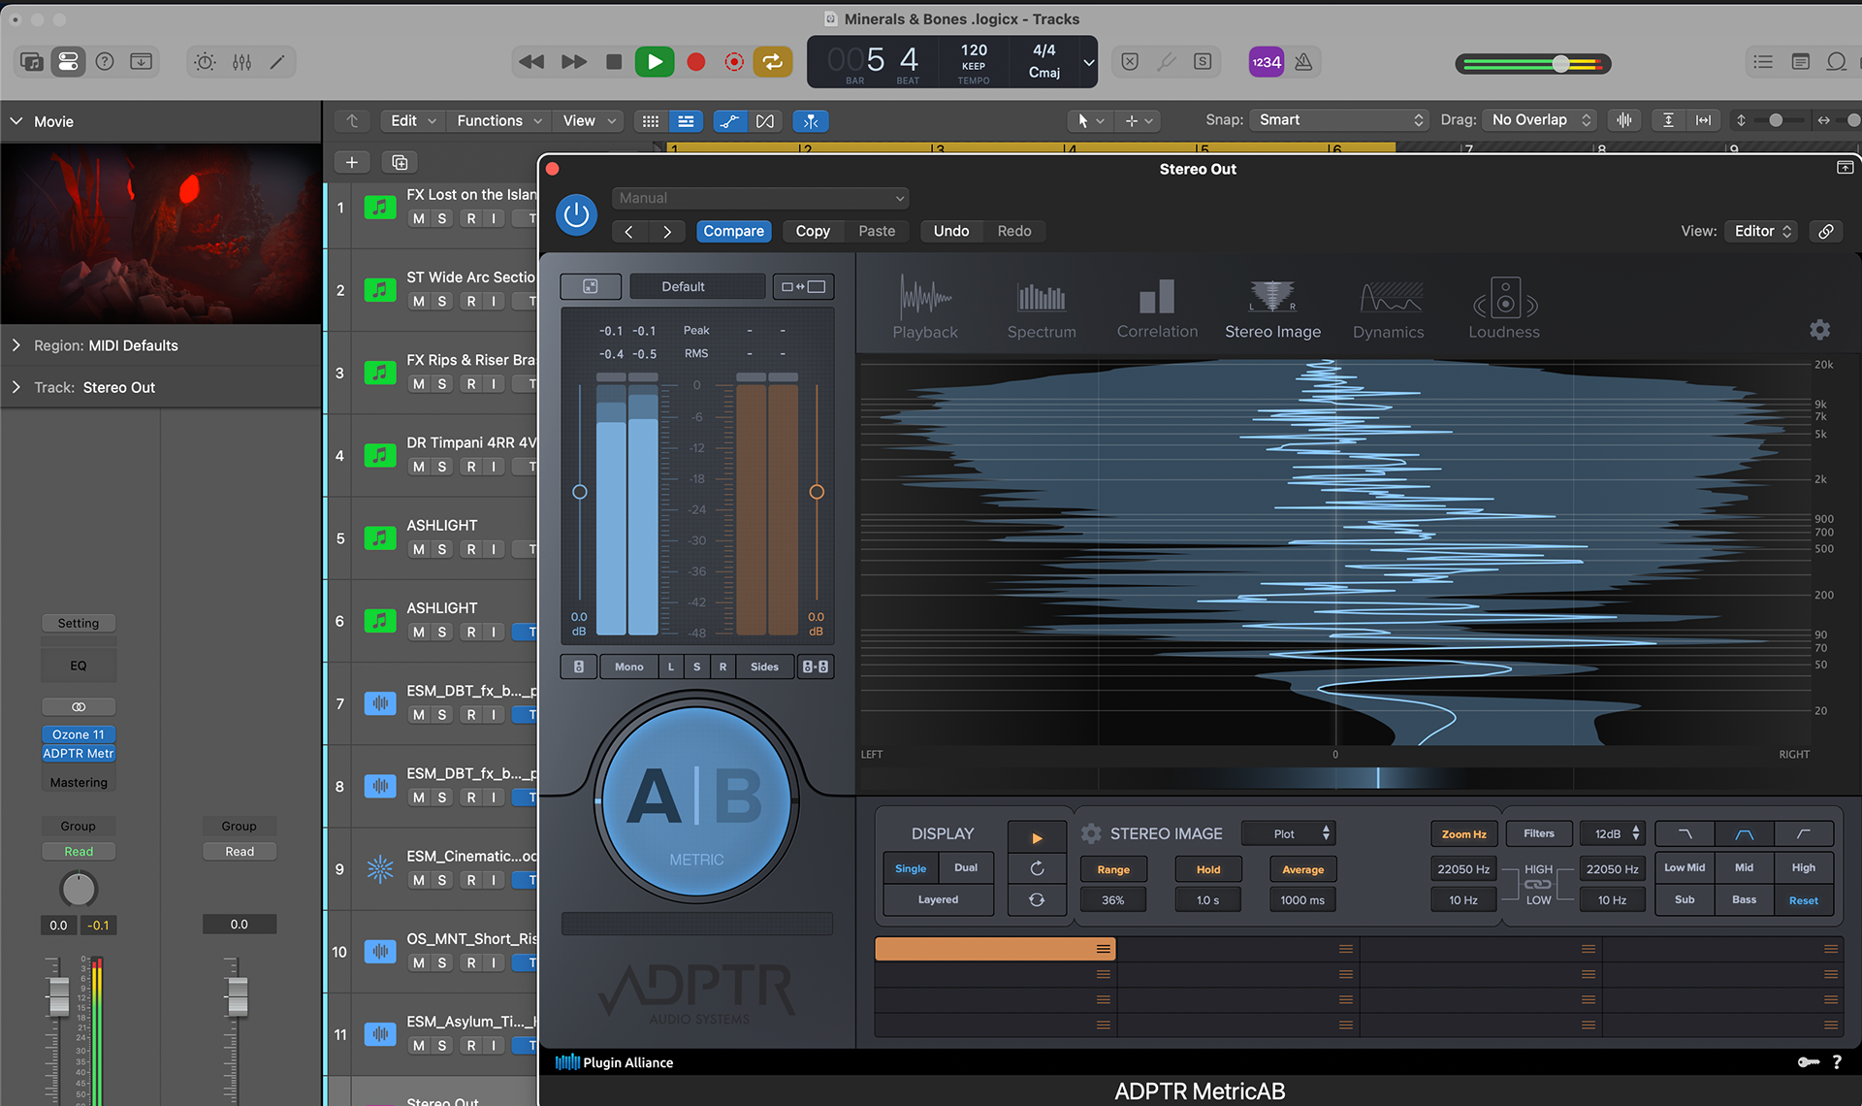Open the Mixer faders icon
This screenshot has height=1106, width=1862.
[241, 62]
